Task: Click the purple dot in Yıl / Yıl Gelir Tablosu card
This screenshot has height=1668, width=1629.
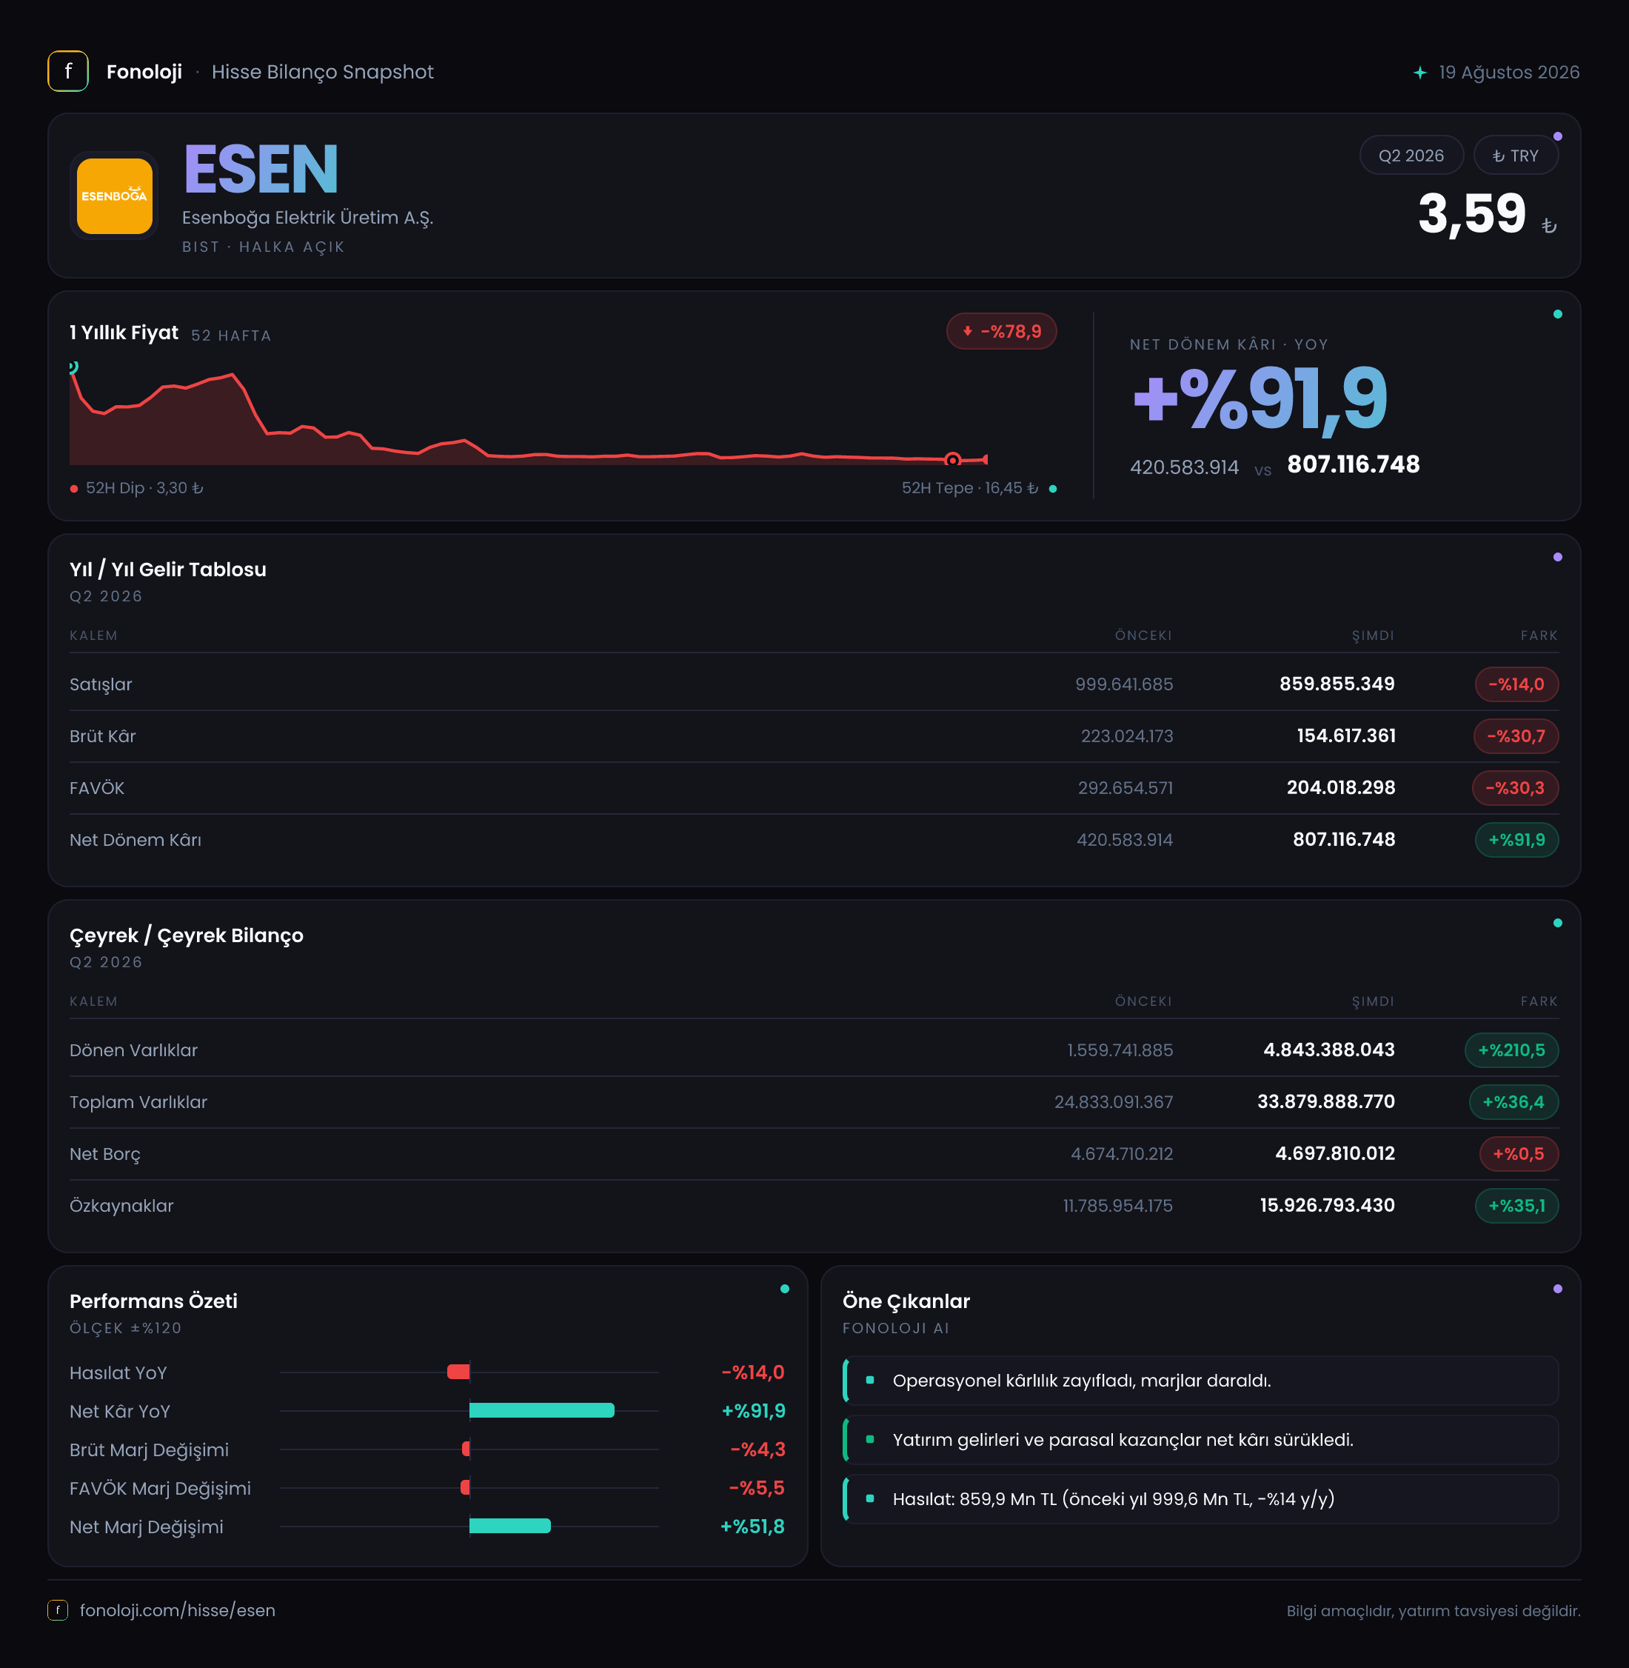Action: click(x=1557, y=557)
